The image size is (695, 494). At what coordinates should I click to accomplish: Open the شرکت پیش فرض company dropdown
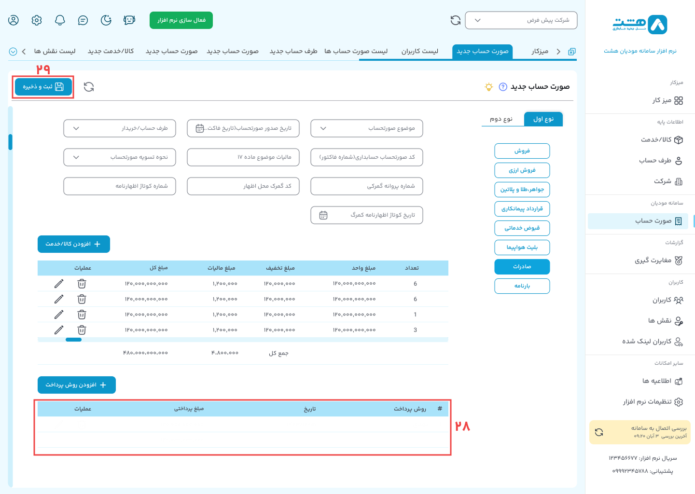pos(521,20)
